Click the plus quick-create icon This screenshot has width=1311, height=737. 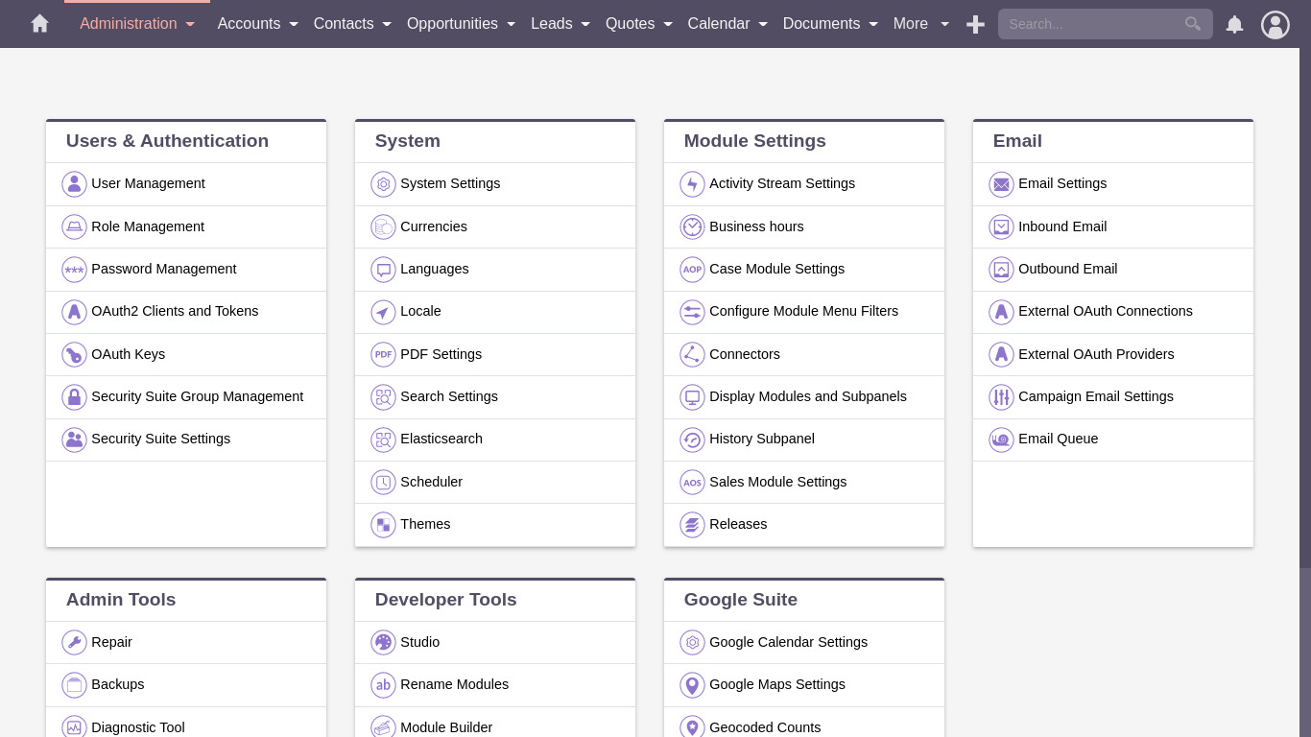(975, 24)
